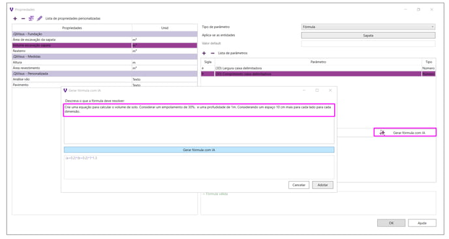This screenshot has height=239, width=449.
Task: Select the Altura property row
Action: tap(104, 63)
